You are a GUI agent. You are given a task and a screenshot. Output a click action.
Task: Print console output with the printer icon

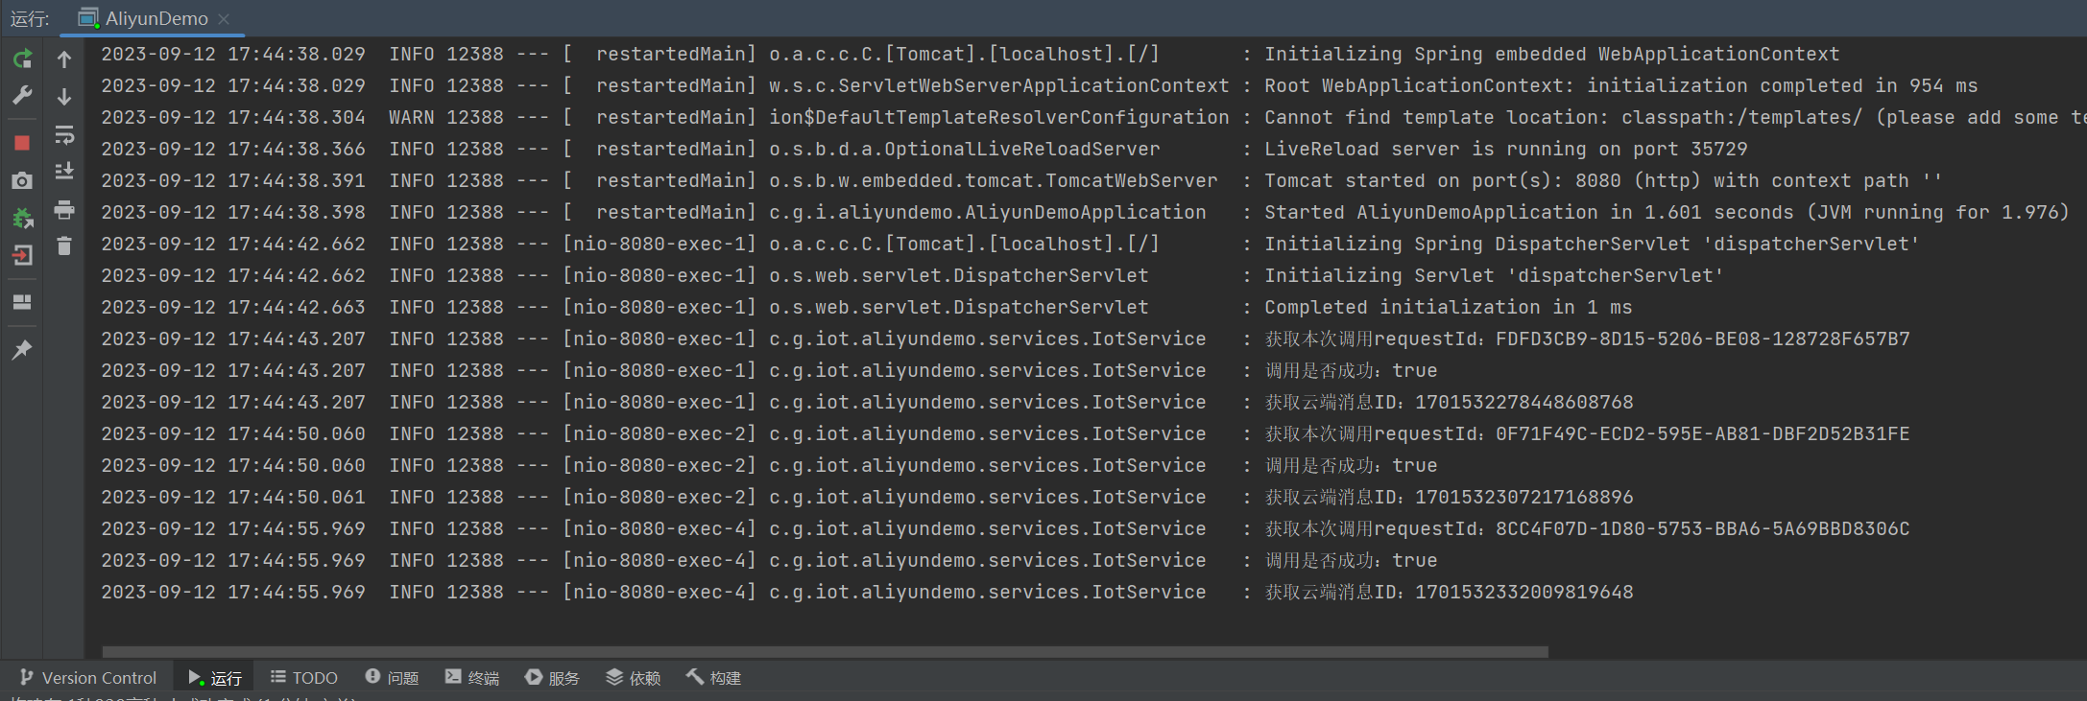64,209
